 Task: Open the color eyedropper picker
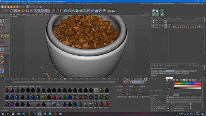tap(200, 80)
